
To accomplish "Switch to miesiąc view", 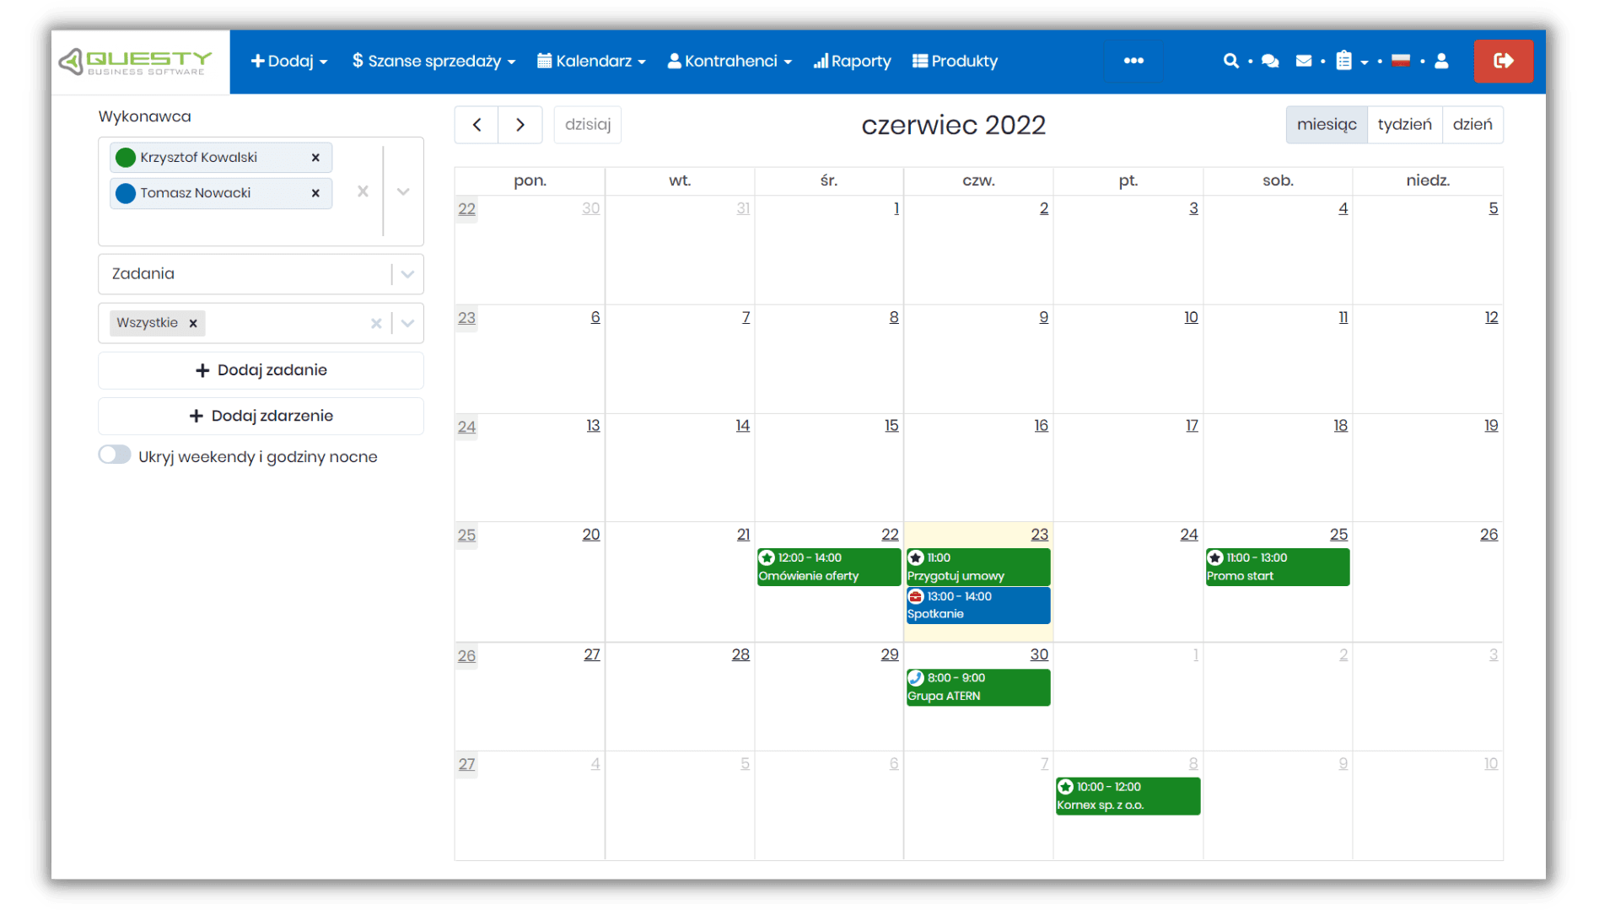I will click(x=1327, y=125).
